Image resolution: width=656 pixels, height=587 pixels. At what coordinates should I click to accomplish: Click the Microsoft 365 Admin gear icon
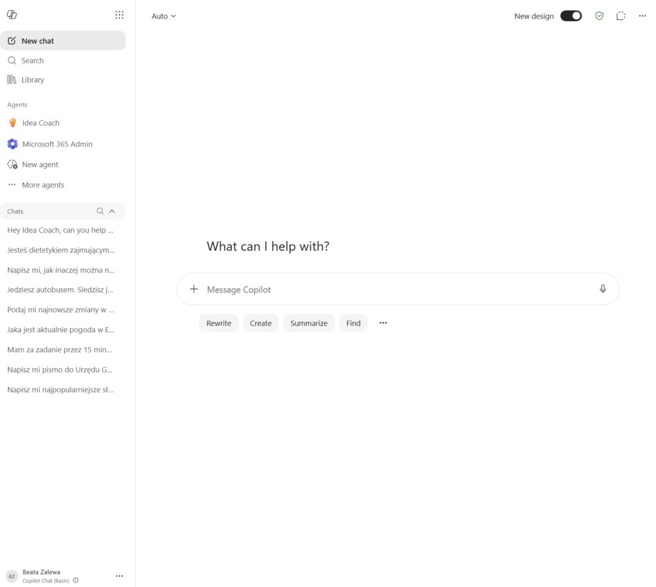pyautogui.click(x=13, y=144)
